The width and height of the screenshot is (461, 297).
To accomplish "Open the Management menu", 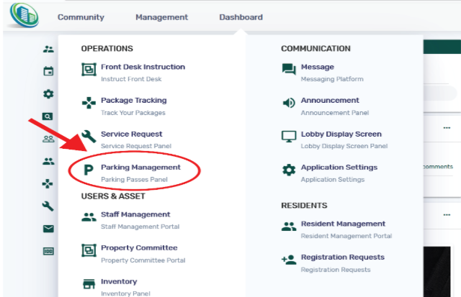I will click(161, 17).
